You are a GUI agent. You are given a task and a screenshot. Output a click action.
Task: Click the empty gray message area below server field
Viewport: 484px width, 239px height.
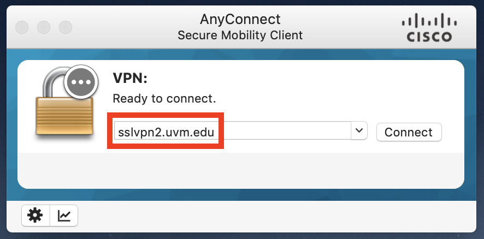coord(240,169)
